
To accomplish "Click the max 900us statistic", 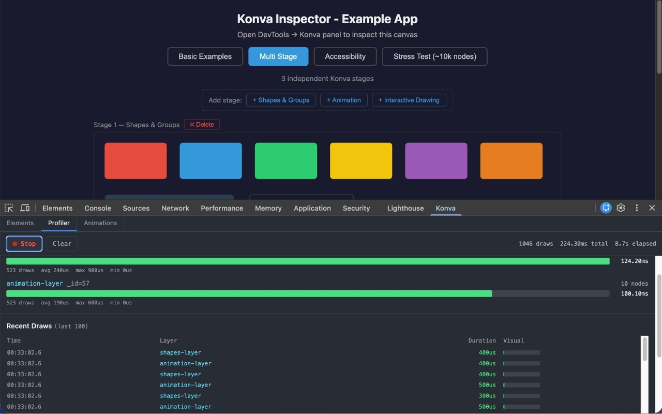I will pyautogui.click(x=89, y=270).
